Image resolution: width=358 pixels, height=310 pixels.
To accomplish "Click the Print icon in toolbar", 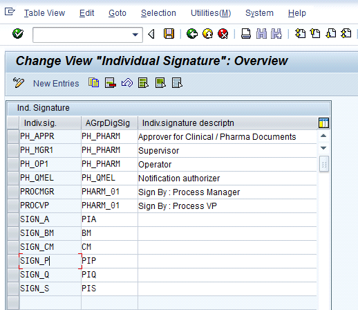I will [246, 34].
